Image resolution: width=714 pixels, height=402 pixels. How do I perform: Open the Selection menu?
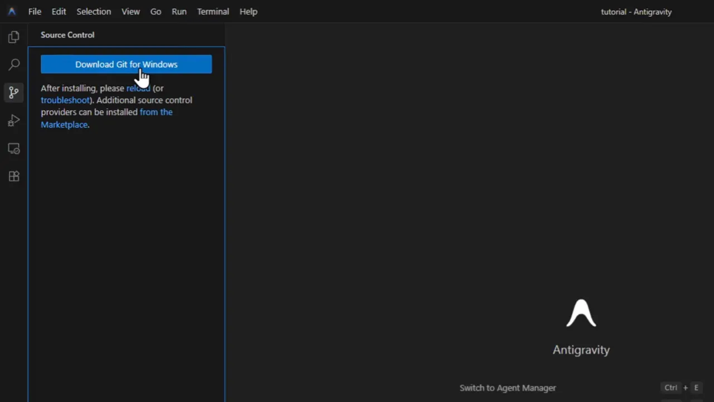click(x=94, y=11)
